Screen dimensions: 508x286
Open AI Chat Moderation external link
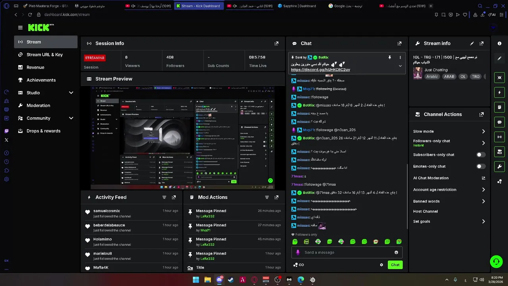tap(483, 178)
